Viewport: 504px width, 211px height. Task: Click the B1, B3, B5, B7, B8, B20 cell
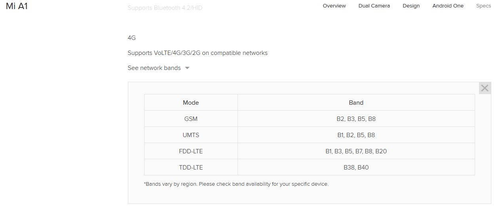click(x=356, y=151)
